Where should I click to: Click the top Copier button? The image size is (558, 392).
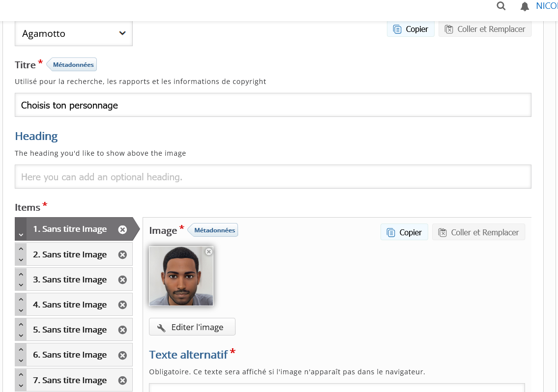pyautogui.click(x=411, y=29)
